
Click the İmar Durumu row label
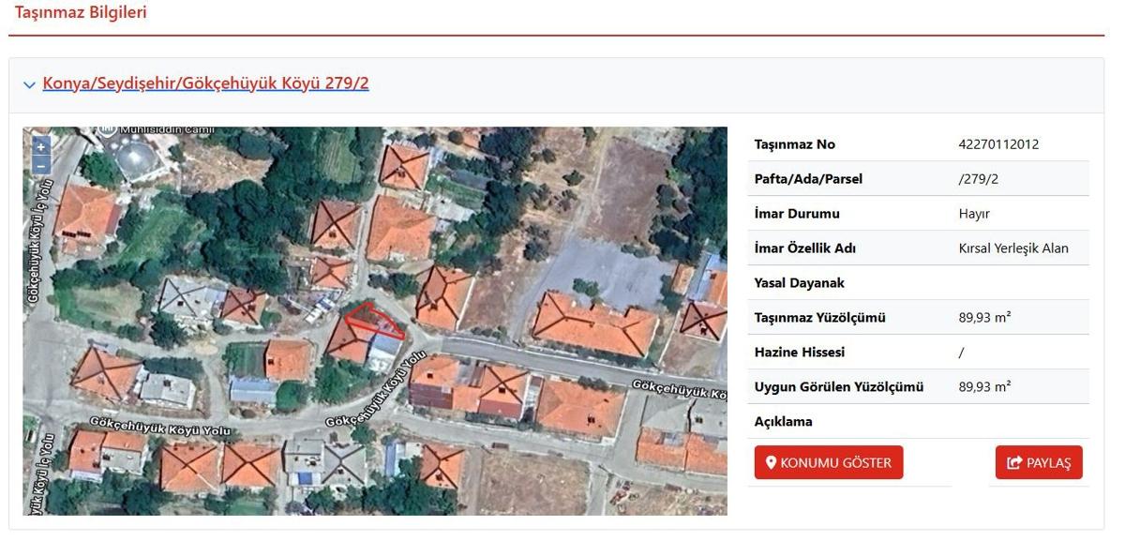point(797,214)
